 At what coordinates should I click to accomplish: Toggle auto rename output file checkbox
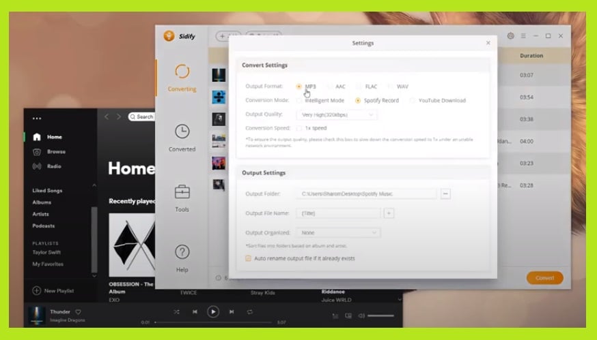click(x=248, y=258)
